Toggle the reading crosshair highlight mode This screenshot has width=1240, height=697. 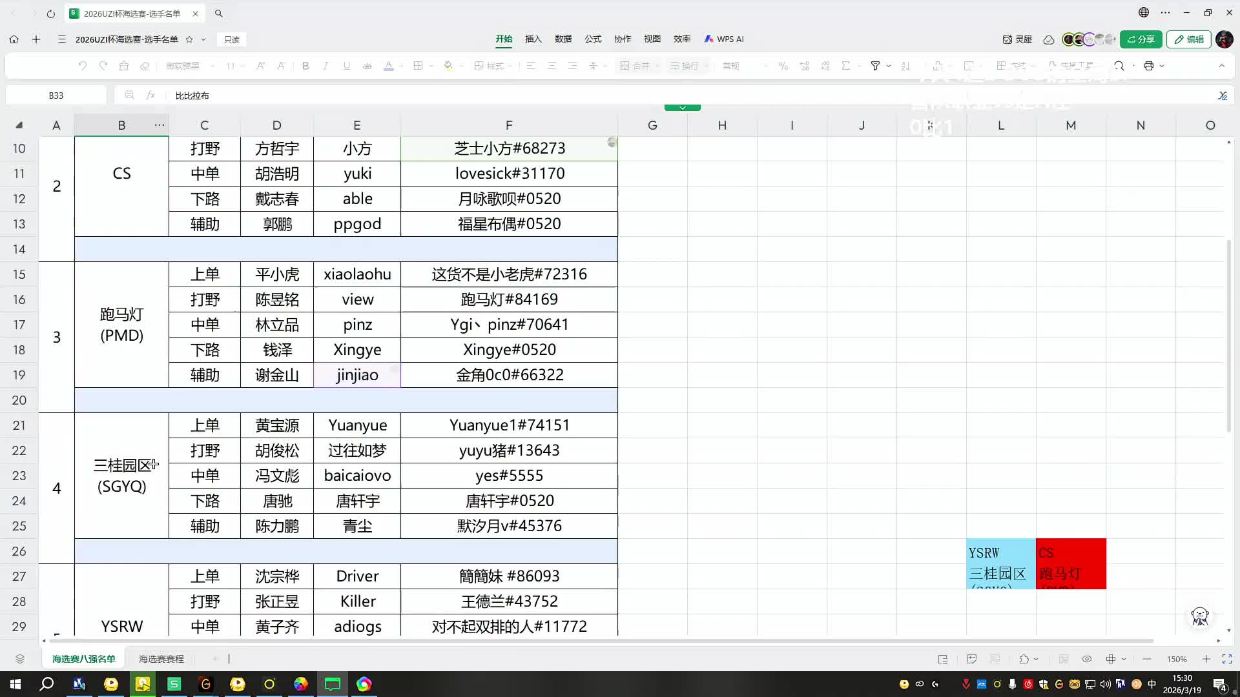[x=1111, y=659]
